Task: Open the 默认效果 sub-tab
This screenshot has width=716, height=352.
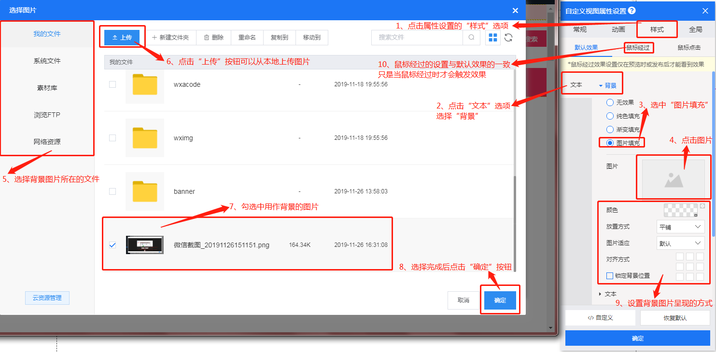Action: point(586,47)
